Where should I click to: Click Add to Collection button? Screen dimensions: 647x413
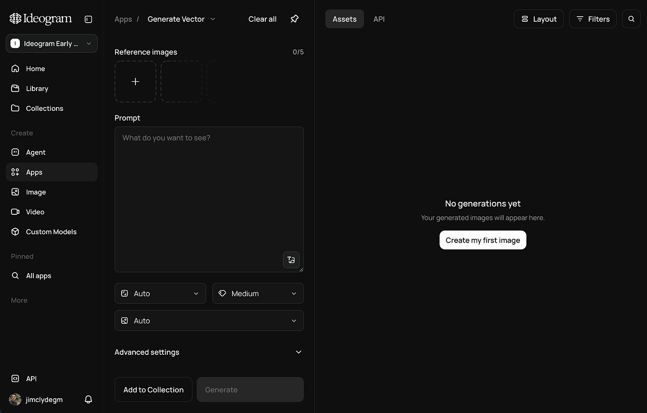[x=153, y=390]
